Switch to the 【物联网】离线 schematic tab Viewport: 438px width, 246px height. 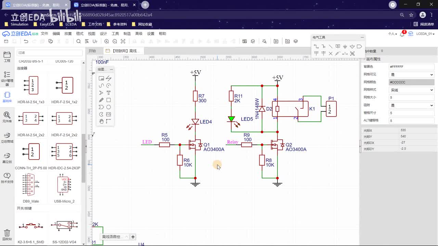[x=123, y=51]
